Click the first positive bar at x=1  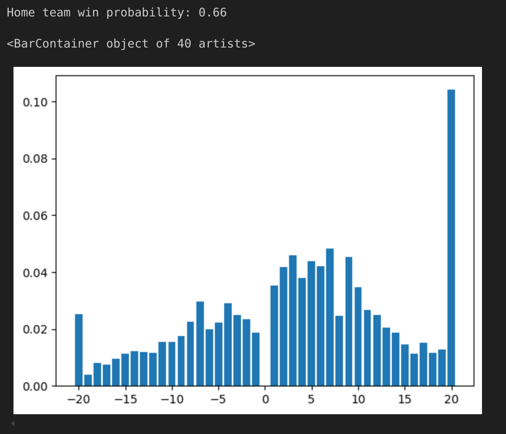(x=274, y=336)
